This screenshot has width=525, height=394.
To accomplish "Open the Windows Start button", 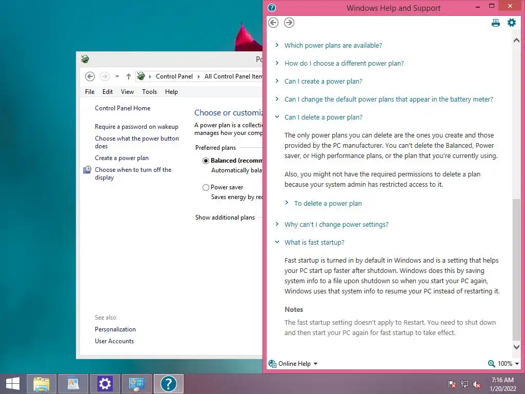I will click(13, 384).
